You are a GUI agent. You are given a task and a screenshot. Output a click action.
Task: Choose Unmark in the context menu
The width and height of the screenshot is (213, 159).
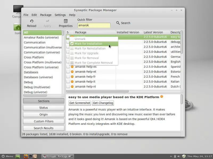[x=94, y=39]
